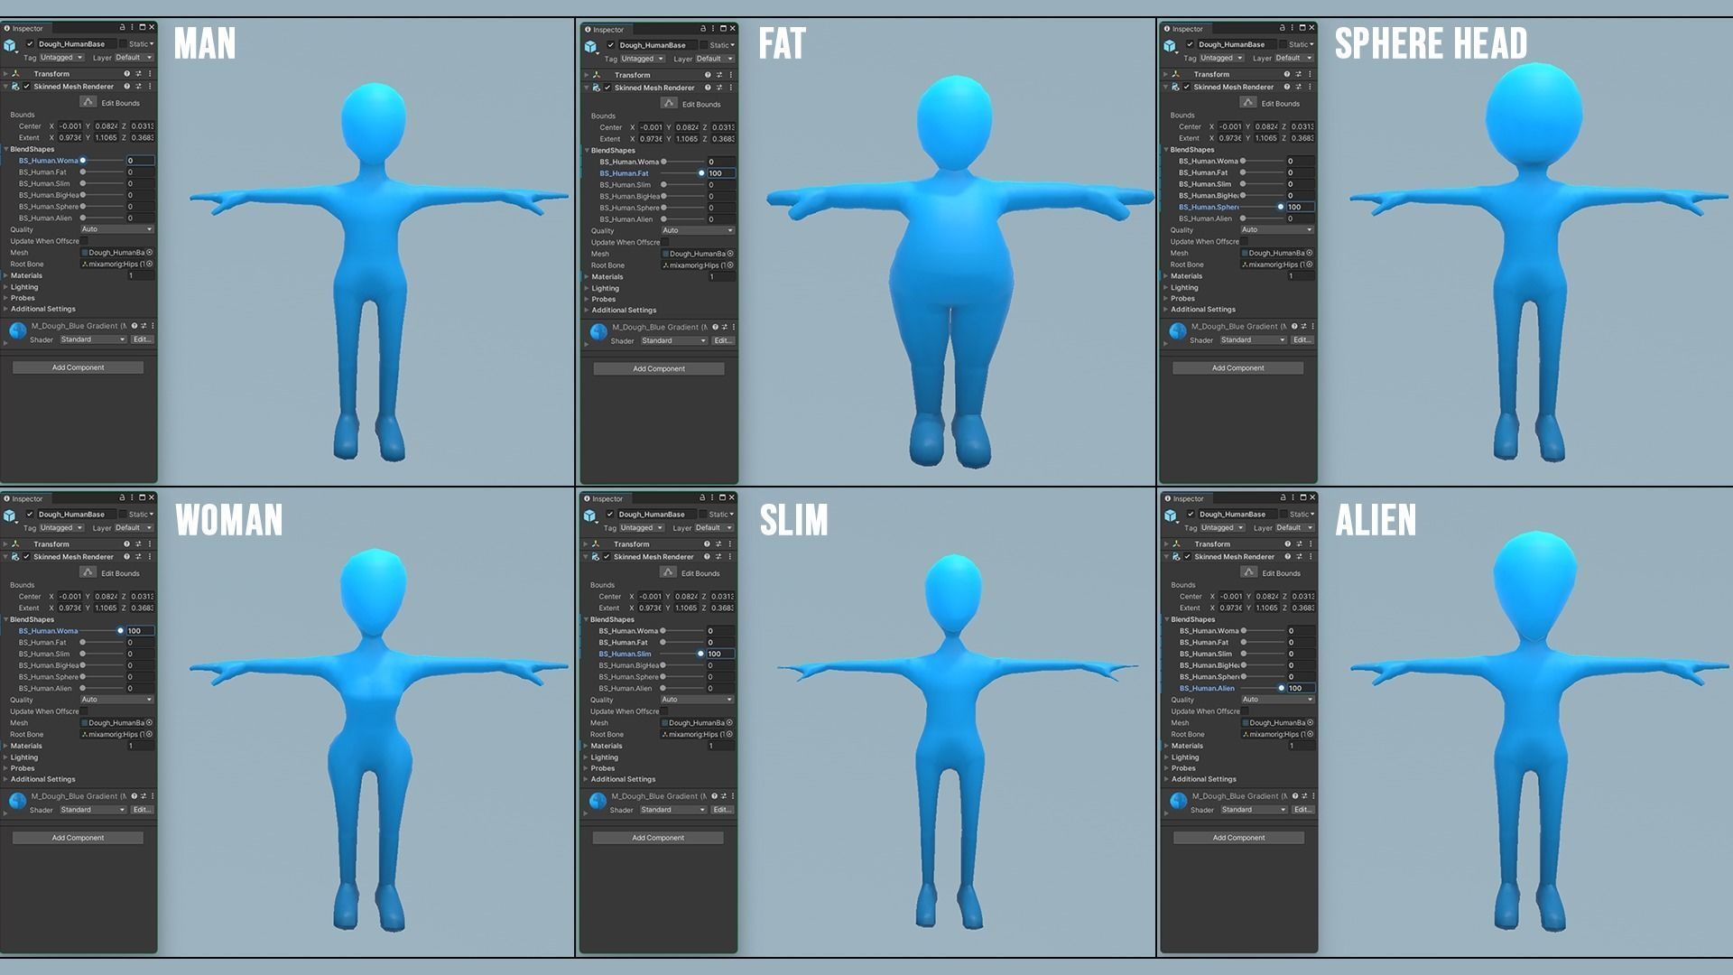Enable Update When Offscreen in MAN panel
Screen dimensions: 1733x975
tap(85, 241)
